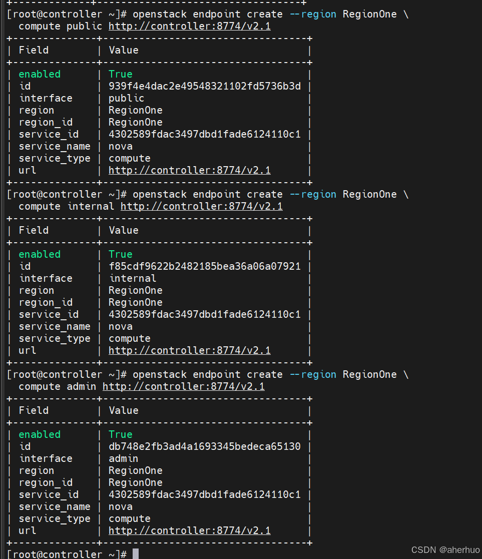
Task: Click 'compute' value in the internal endpoint table
Action: (x=130, y=339)
